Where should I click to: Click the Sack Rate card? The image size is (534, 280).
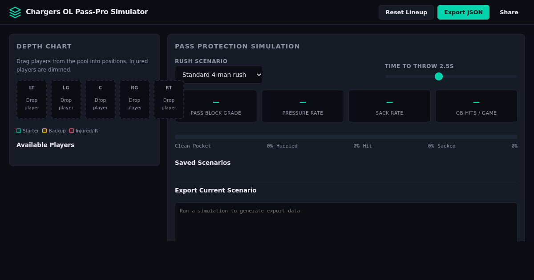[389, 106]
